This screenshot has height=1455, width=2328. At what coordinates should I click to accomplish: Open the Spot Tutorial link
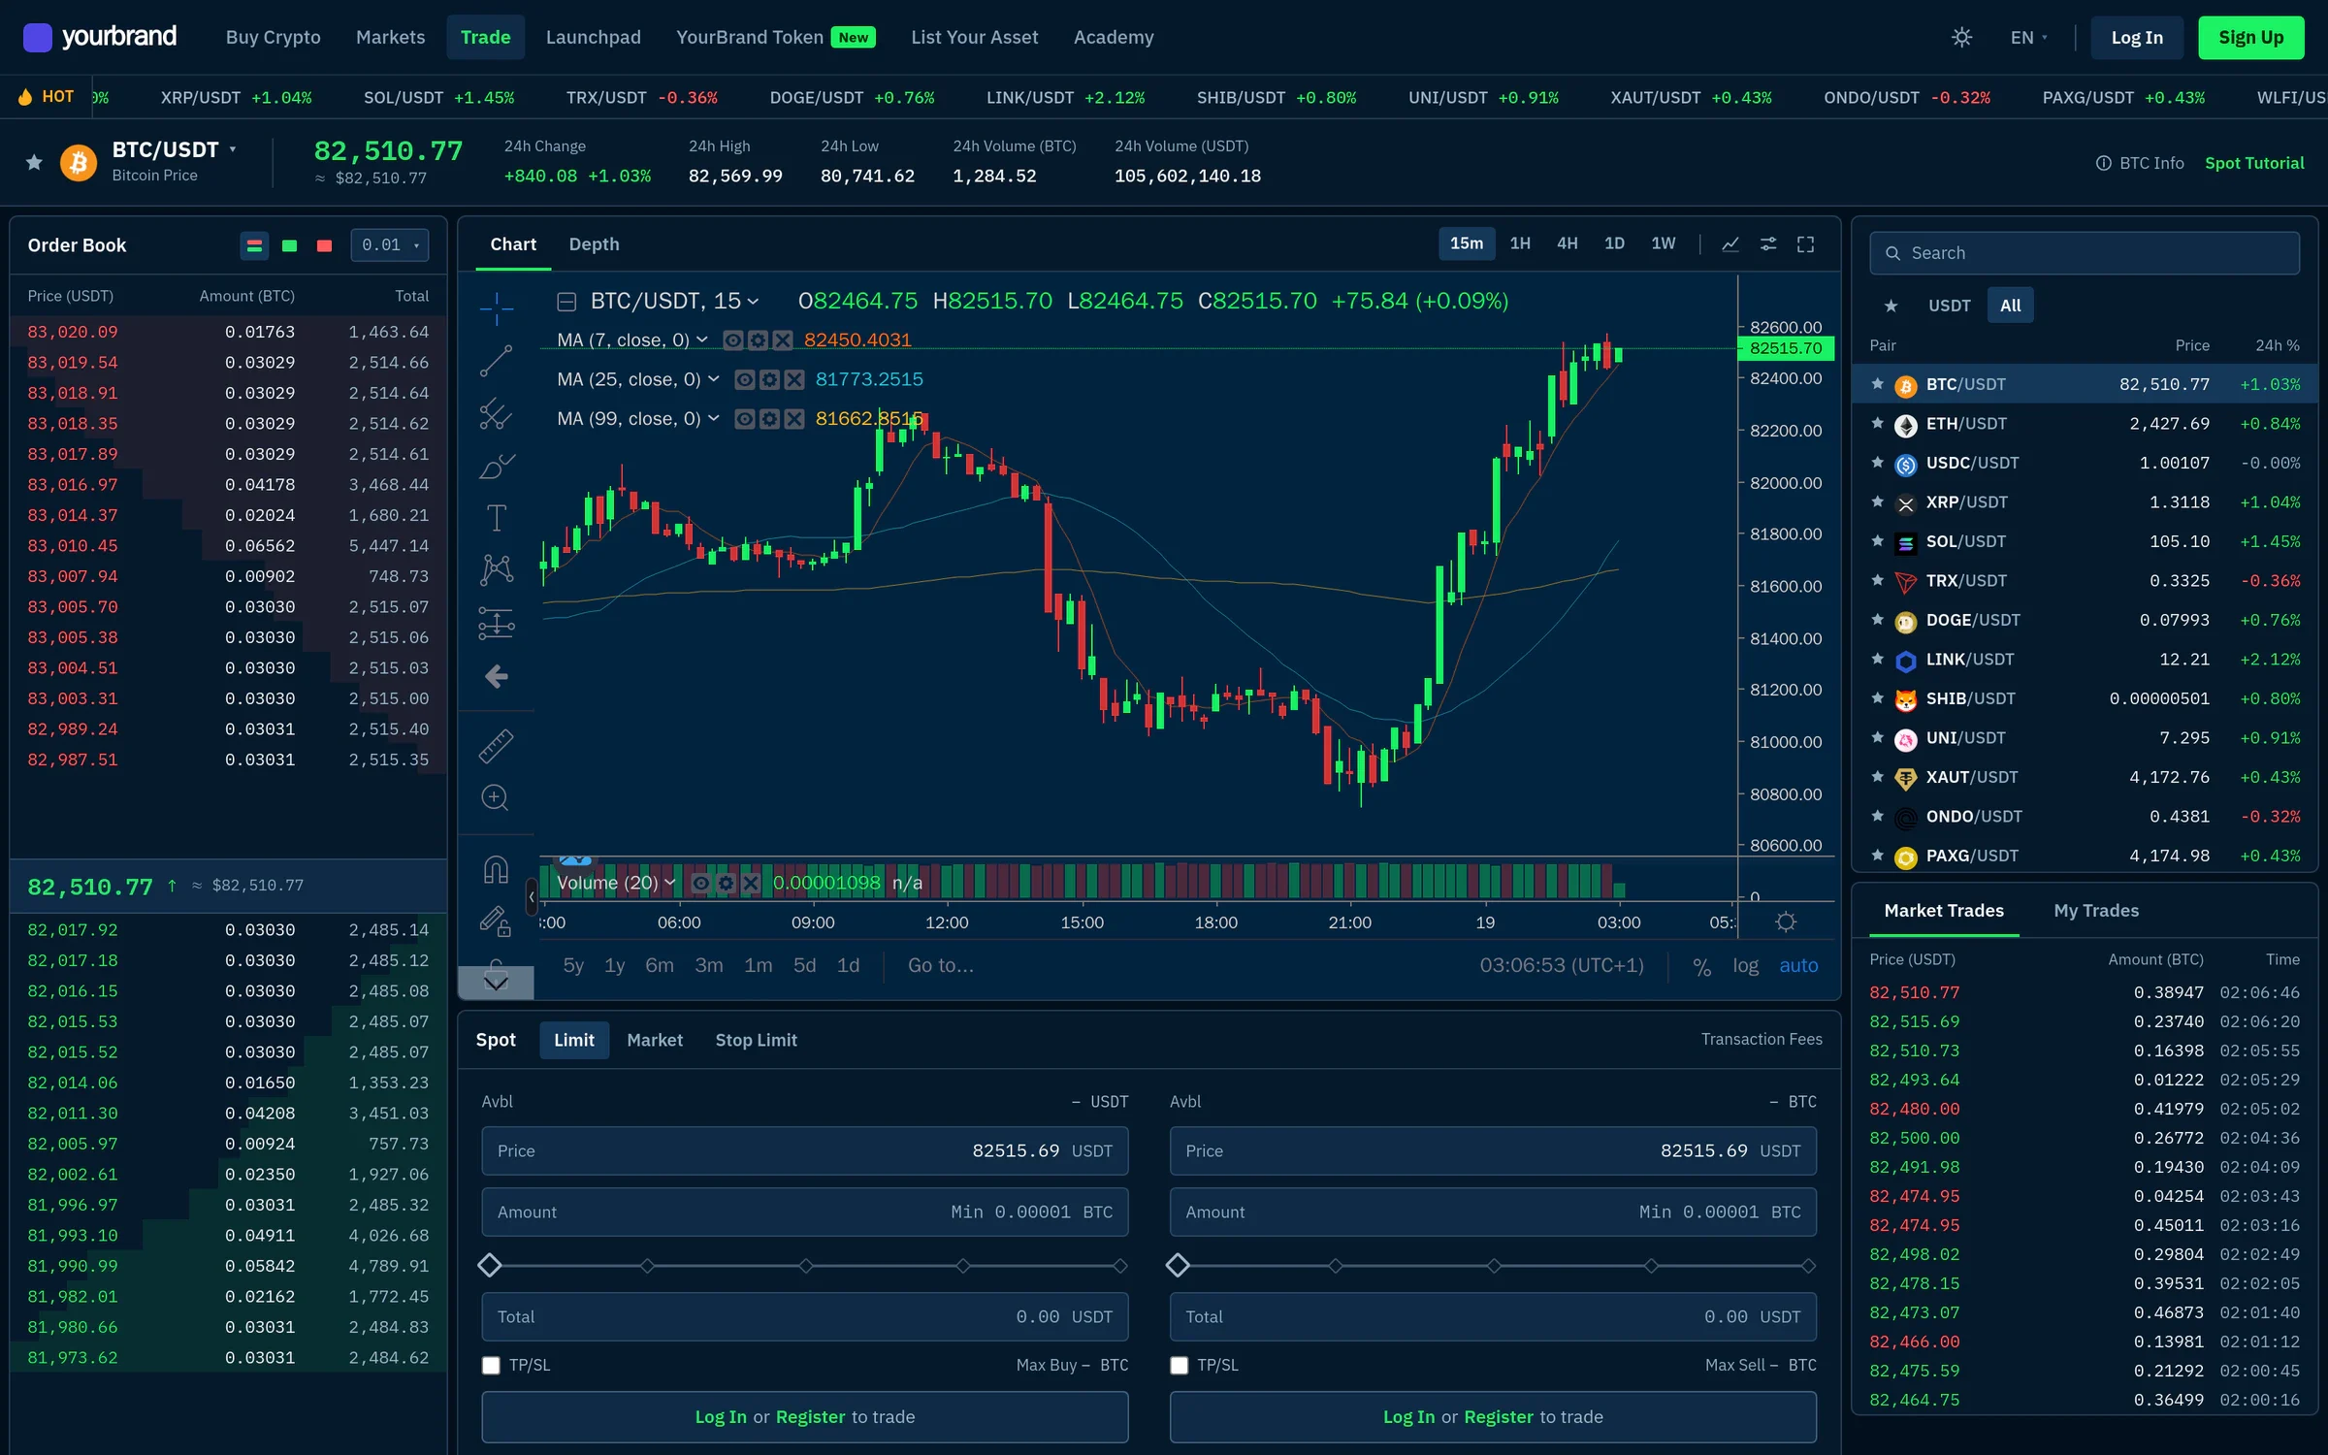2254,163
